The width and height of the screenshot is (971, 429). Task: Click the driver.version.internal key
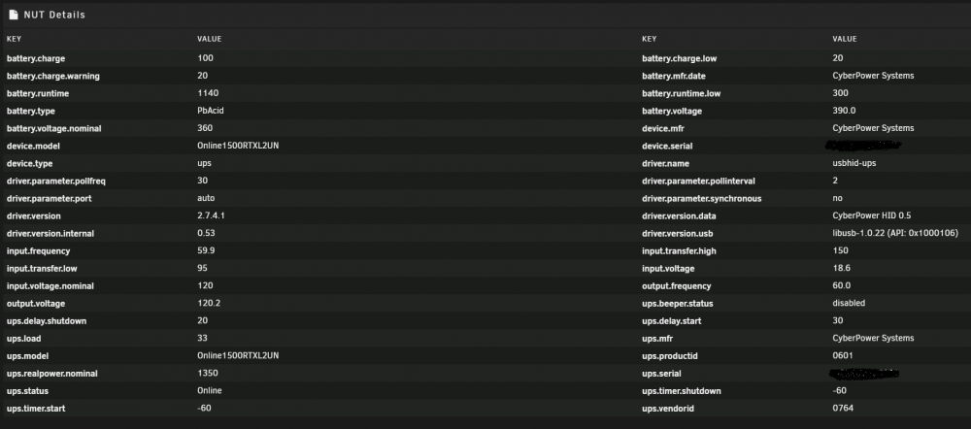coord(50,233)
